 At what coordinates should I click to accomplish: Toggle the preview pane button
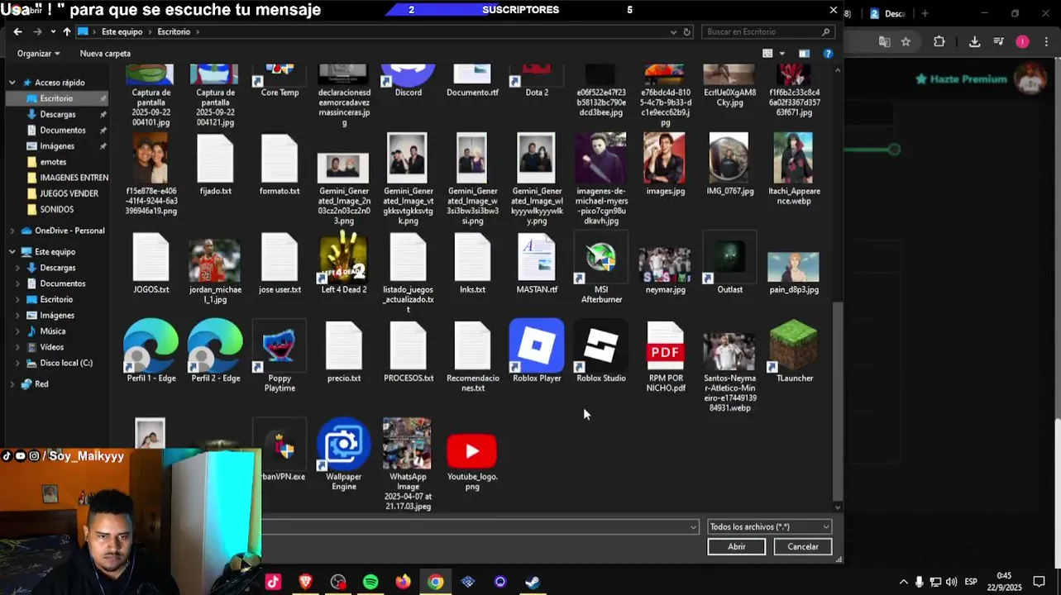pyautogui.click(x=804, y=54)
